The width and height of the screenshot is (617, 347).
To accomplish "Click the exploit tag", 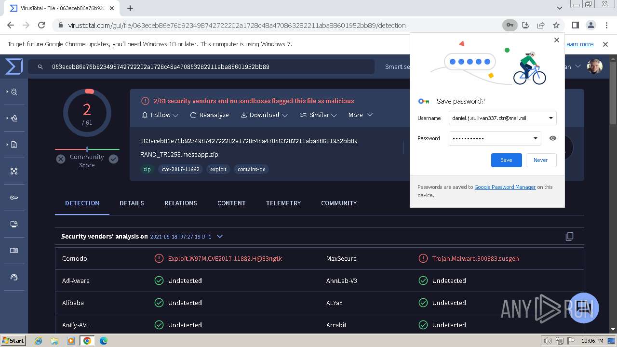I will [x=218, y=169].
